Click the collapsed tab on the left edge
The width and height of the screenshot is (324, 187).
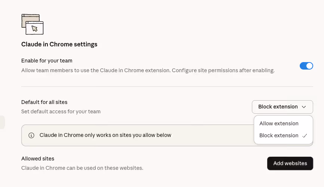click(2, 122)
